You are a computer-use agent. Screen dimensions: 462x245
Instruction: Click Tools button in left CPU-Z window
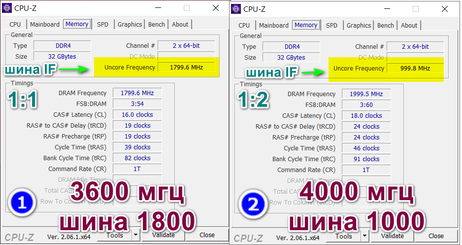115,235
